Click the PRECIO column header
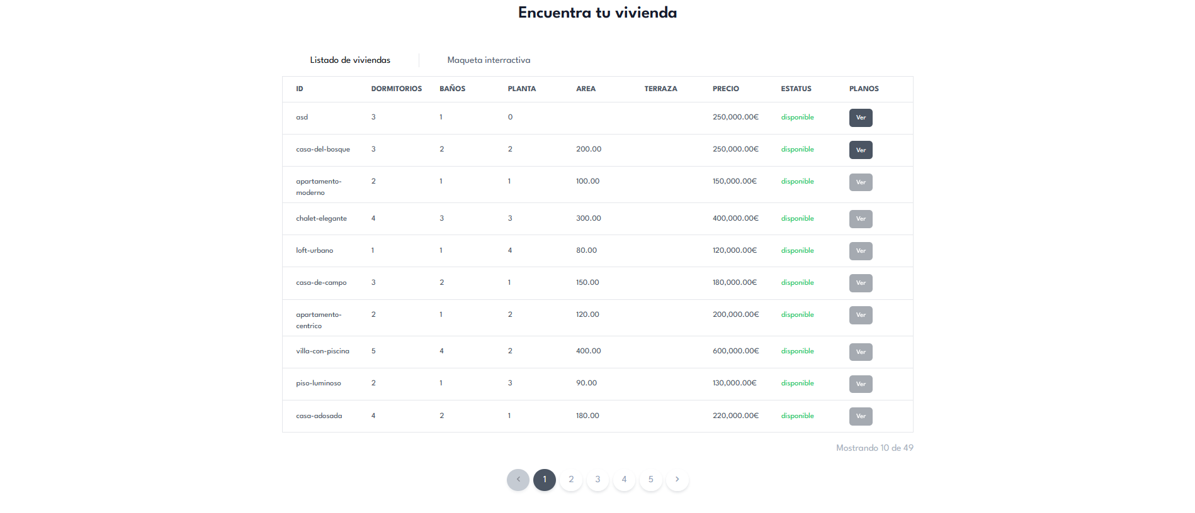Screen dimensions: 1195x513 [x=725, y=89]
